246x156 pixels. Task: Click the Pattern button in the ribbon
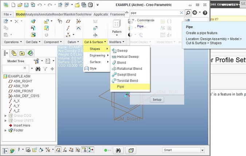click(x=117, y=27)
